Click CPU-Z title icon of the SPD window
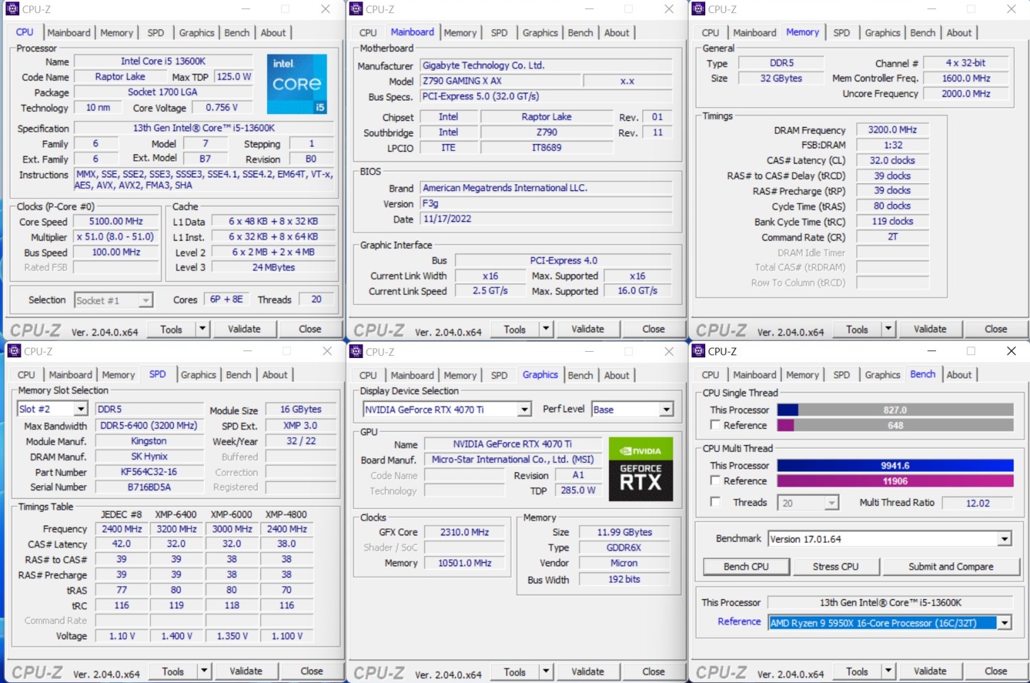 (x=14, y=351)
